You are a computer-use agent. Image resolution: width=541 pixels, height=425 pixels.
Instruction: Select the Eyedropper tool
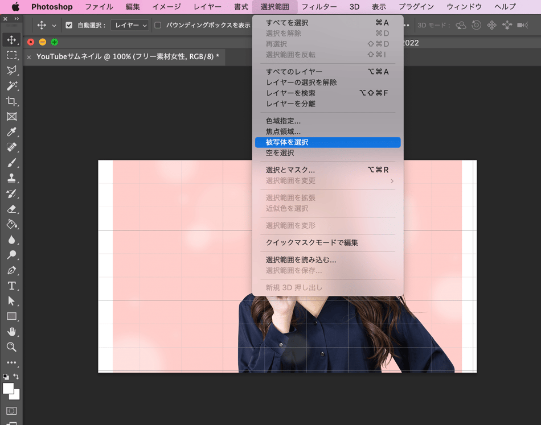click(x=11, y=132)
